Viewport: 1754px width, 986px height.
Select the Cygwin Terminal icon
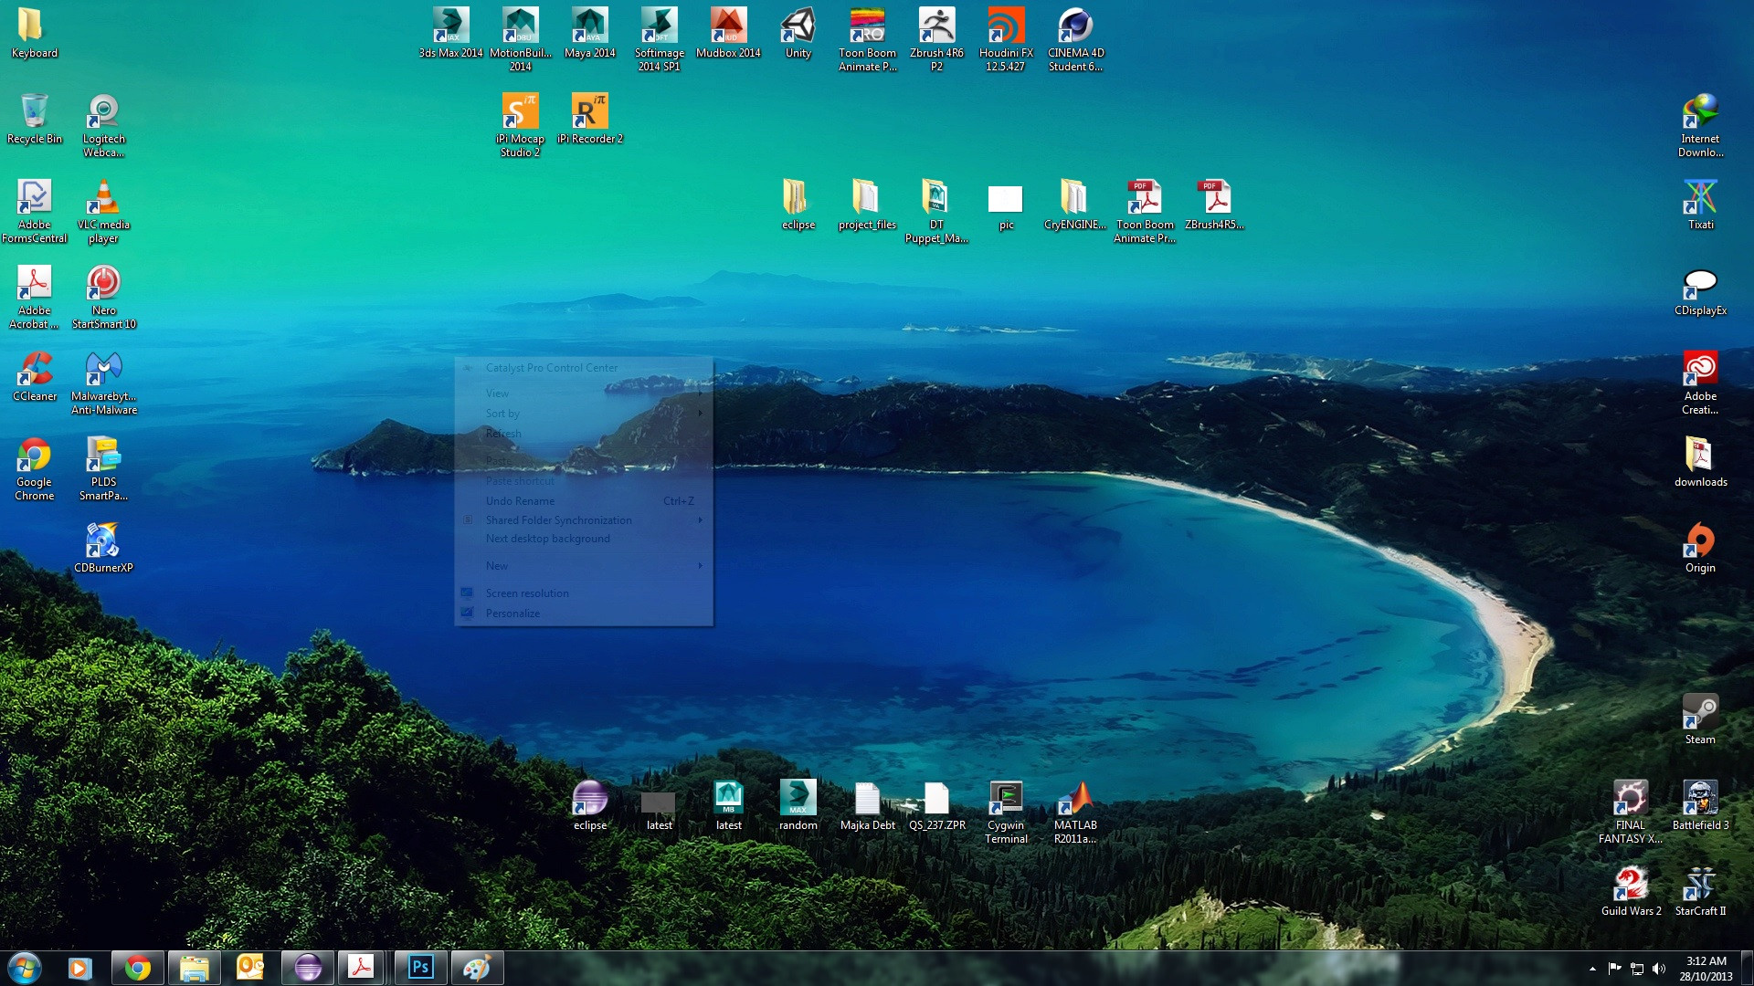point(1006,813)
